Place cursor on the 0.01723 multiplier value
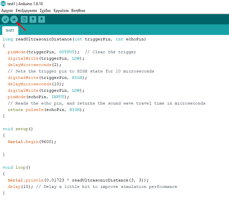Screen dimensions: 229x210 (x=55, y=180)
